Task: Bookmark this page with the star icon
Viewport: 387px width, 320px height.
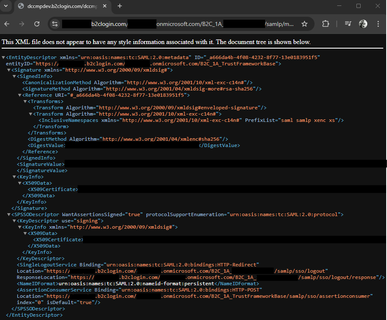Action: click(x=304, y=24)
